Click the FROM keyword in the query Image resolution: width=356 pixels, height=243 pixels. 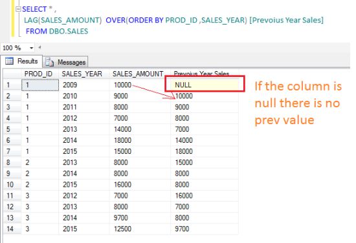coord(36,31)
